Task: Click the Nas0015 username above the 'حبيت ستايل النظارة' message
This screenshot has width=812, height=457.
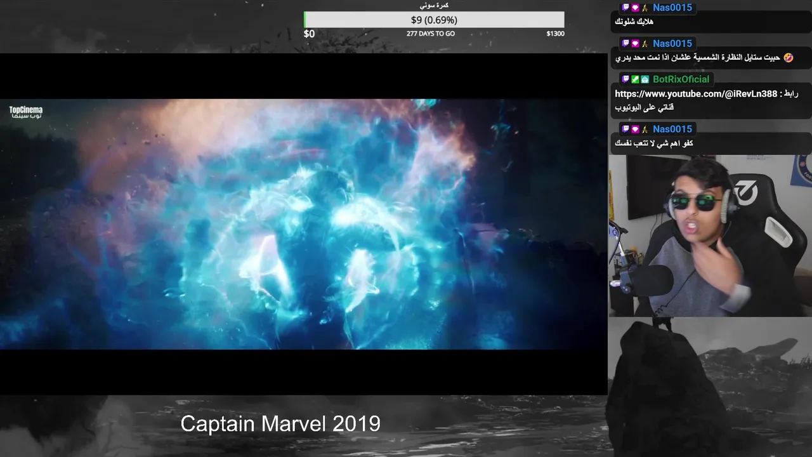Action: 672,44
